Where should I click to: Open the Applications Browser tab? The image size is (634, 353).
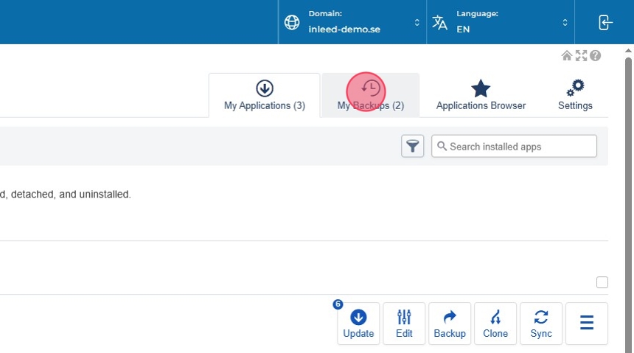pos(481,95)
